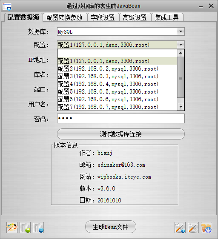Screen dimensions: 218x239
Task: Click the tools icon with blue plus
Action: pyautogui.click(x=180, y=228)
